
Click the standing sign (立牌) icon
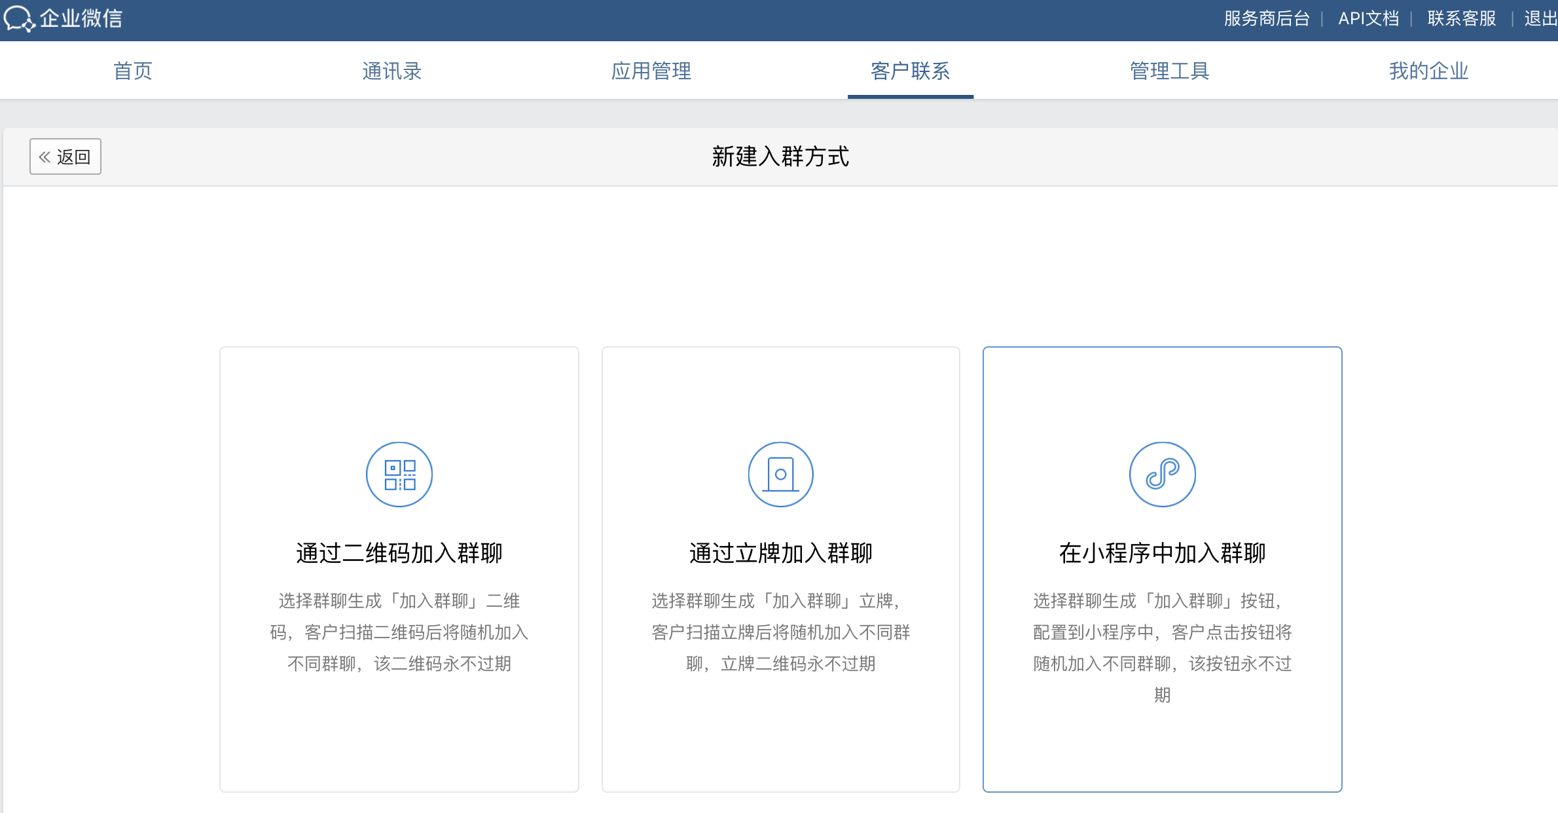pyautogui.click(x=780, y=475)
